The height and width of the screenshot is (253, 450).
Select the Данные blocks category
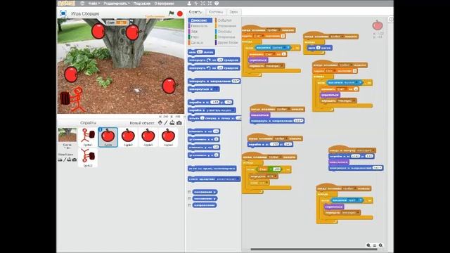pyautogui.click(x=200, y=42)
